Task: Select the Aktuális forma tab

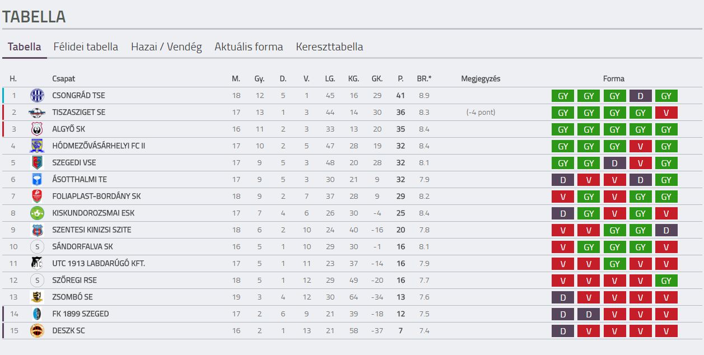Action: coord(249,46)
